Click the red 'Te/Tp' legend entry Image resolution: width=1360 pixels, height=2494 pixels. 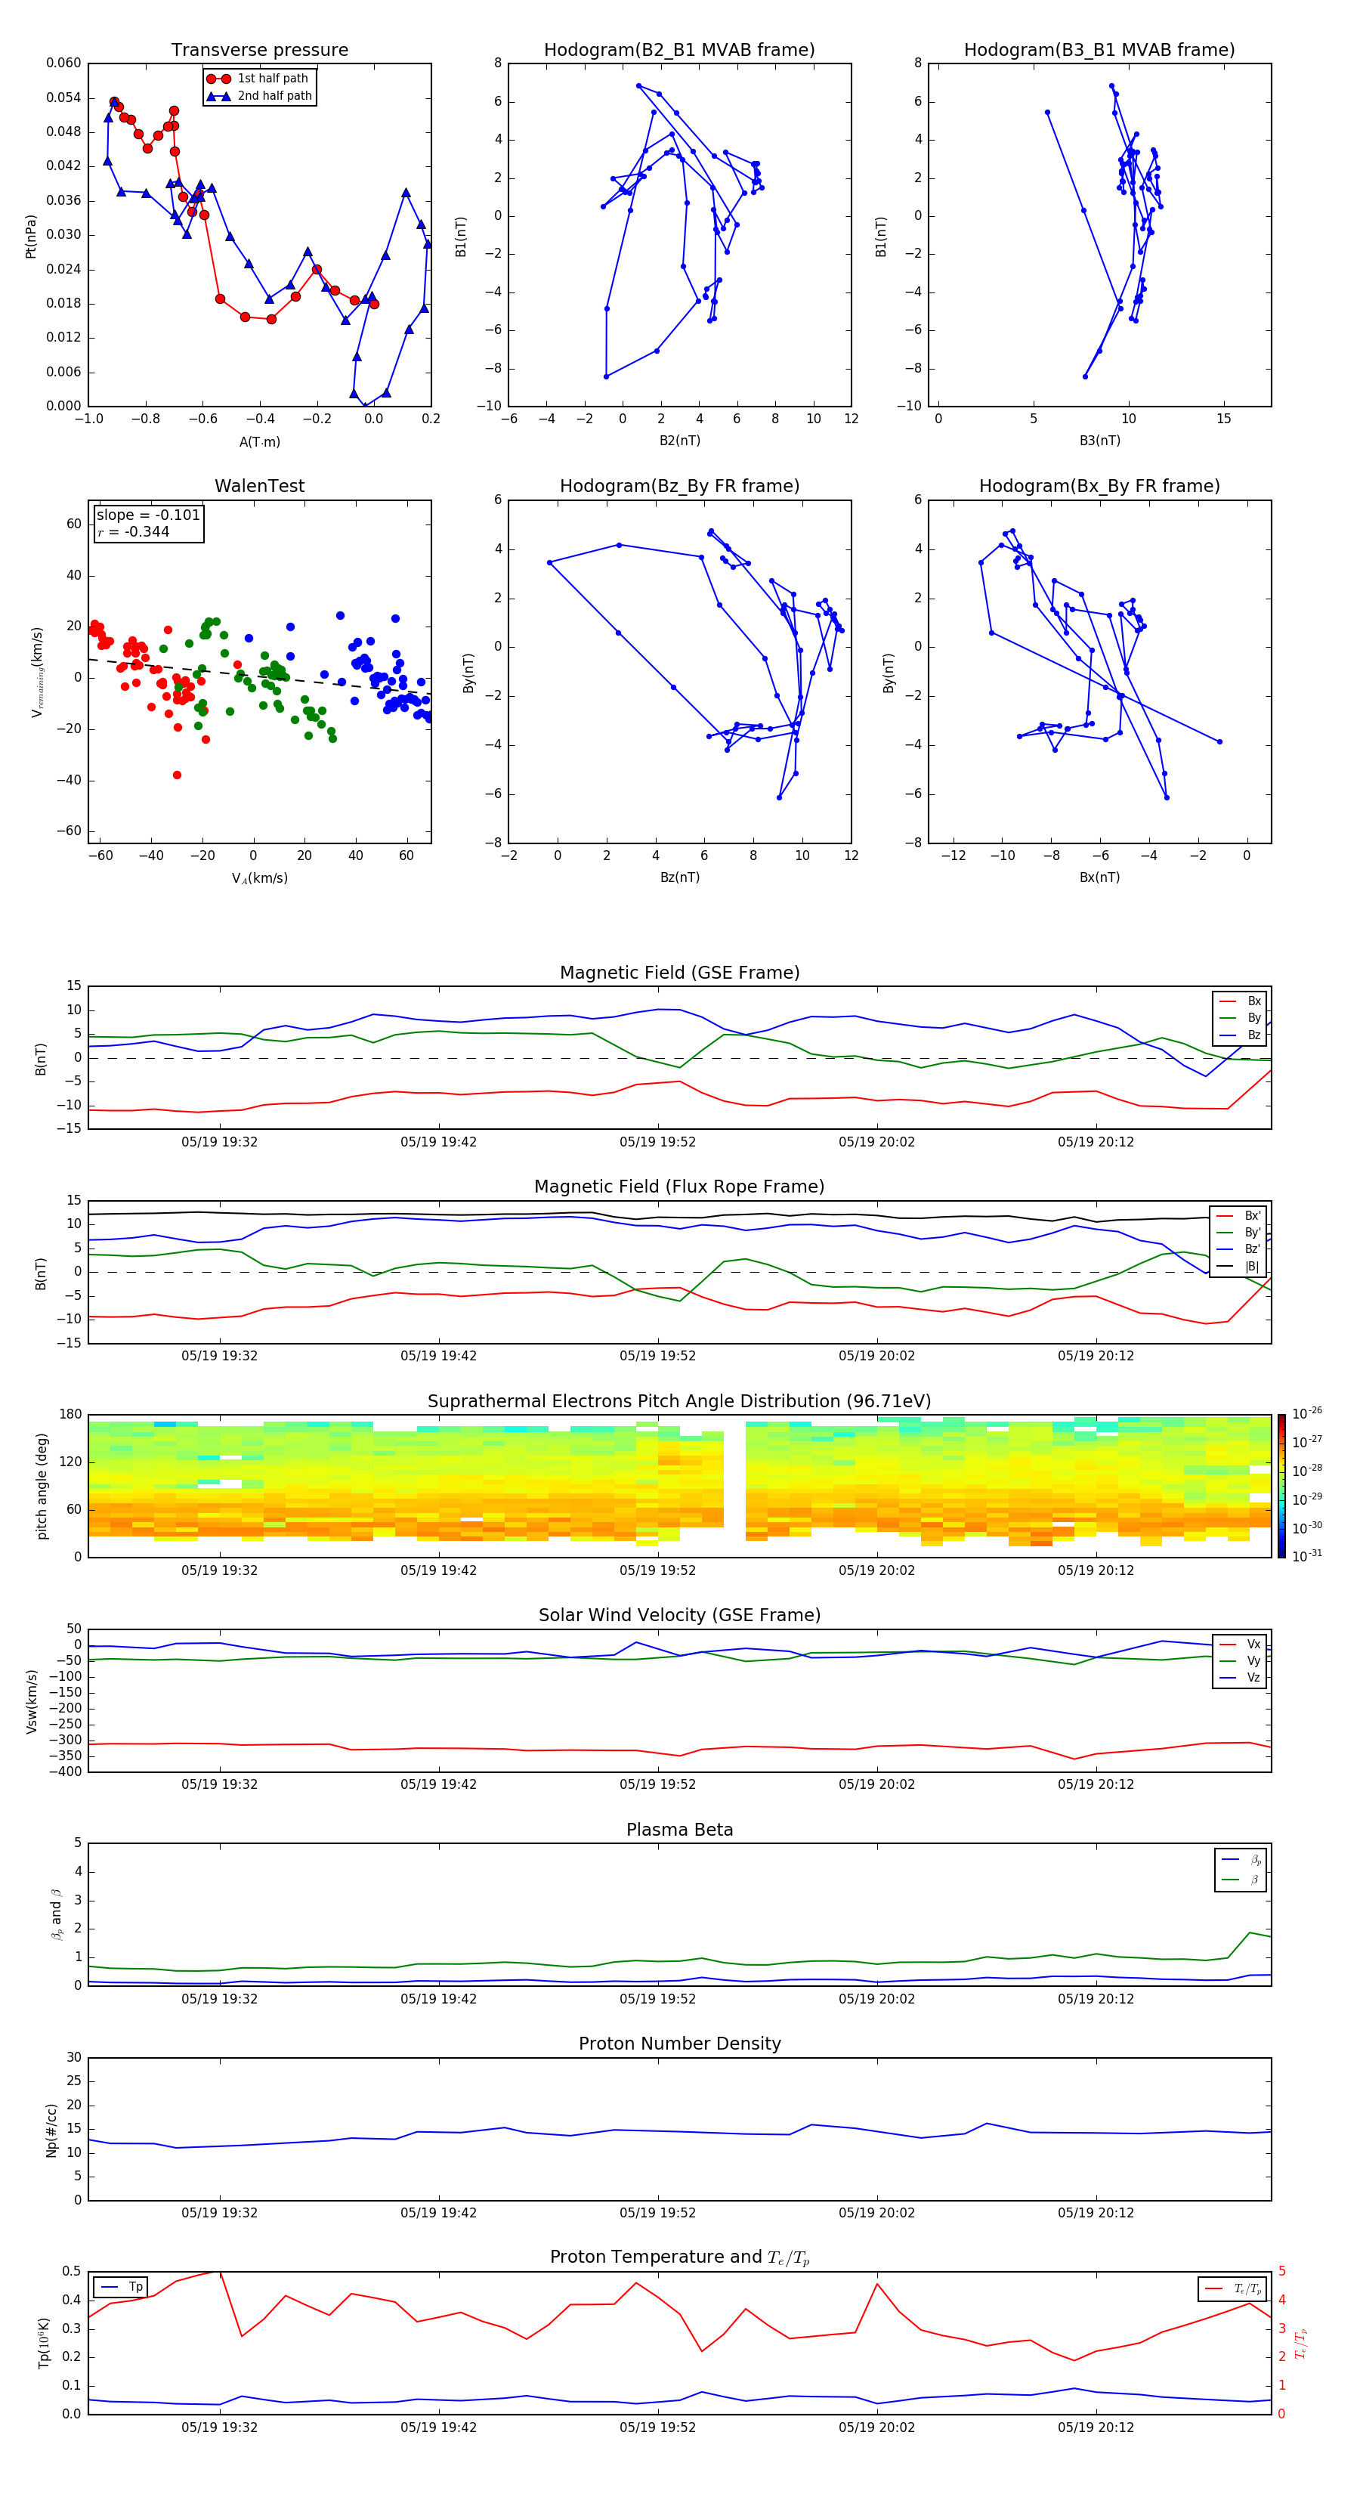tap(1232, 2288)
